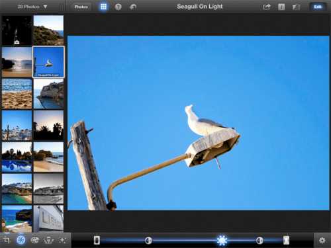331x248 pixels.
Task: Click the Seagull On Light title
Action: pos(200,7)
